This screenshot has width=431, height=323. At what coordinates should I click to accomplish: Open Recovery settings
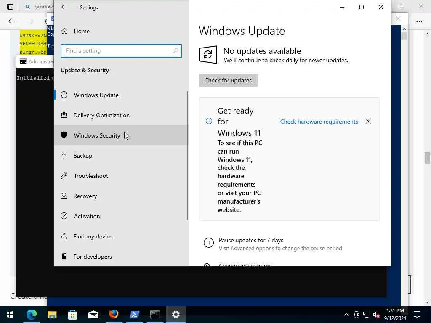click(121, 196)
